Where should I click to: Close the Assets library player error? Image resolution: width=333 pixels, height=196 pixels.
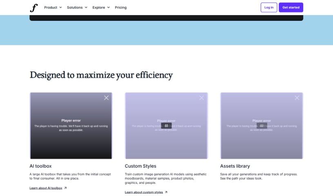[x=297, y=98]
